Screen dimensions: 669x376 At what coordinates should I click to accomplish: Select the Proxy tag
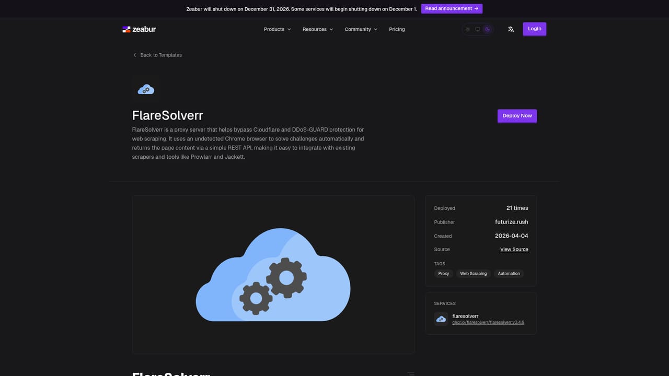[x=444, y=274]
